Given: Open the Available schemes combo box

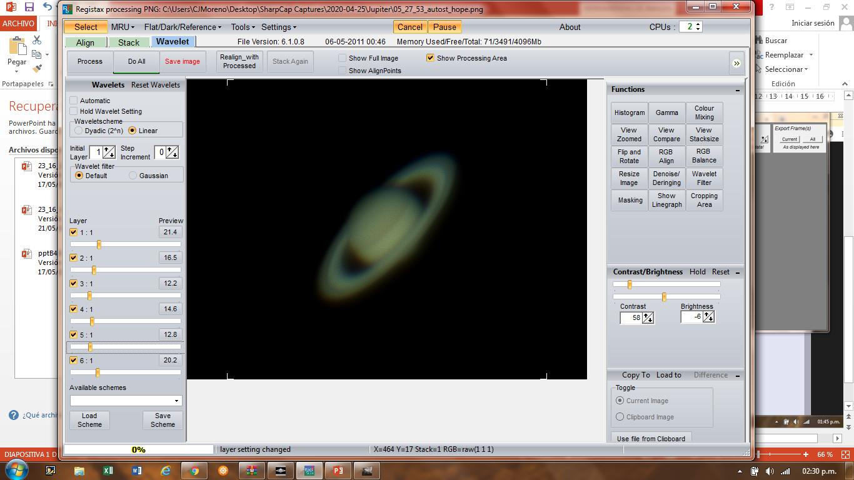Looking at the screenshot, I should click(x=126, y=401).
